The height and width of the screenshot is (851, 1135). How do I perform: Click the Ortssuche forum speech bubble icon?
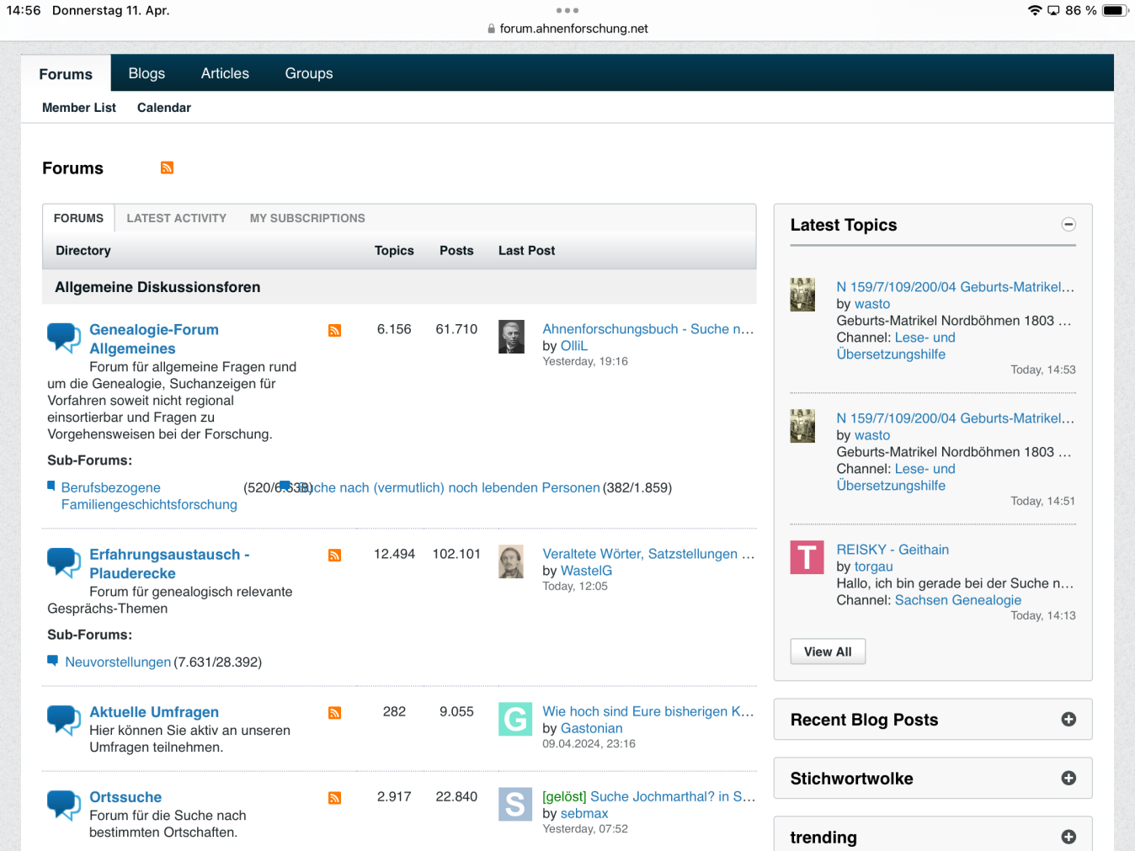[x=64, y=805]
